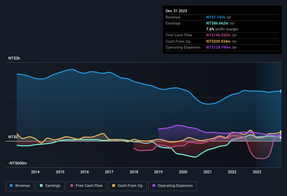This screenshot has width=287, height=196.
Task: Click the Operating Expenses label in tooltip
Action: pyautogui.click(x=183, y=48)
